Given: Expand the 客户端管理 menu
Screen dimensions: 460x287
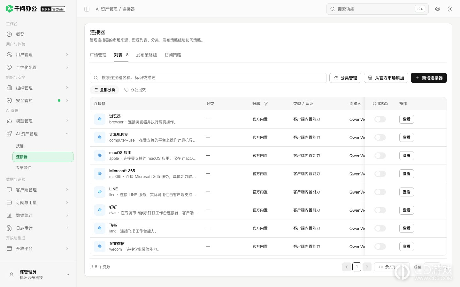Looking at the screenshot, I should (x=38, y=190).
